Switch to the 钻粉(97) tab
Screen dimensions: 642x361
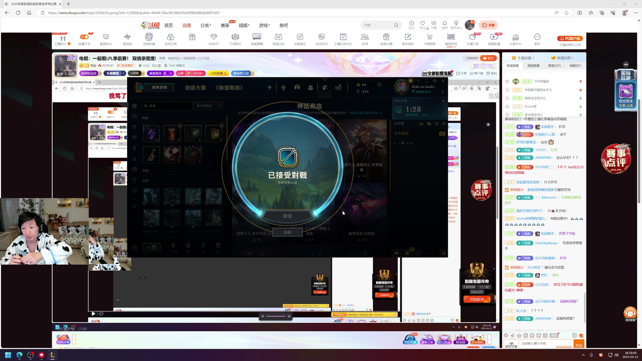coord(575,66)
